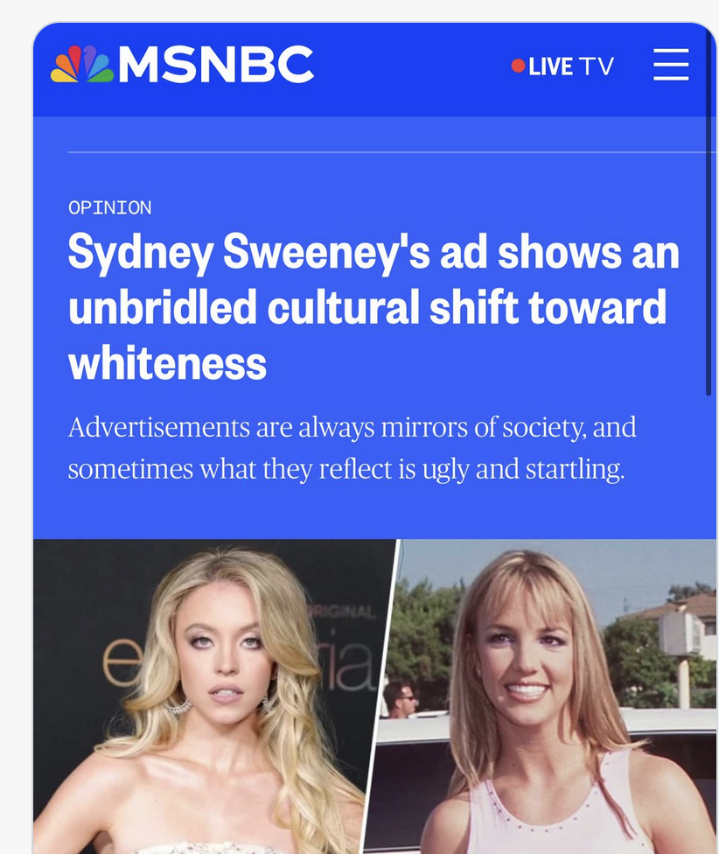Go to homepage via MSNBC wordmark
This screenshot has width=719, height=854.
215,64
